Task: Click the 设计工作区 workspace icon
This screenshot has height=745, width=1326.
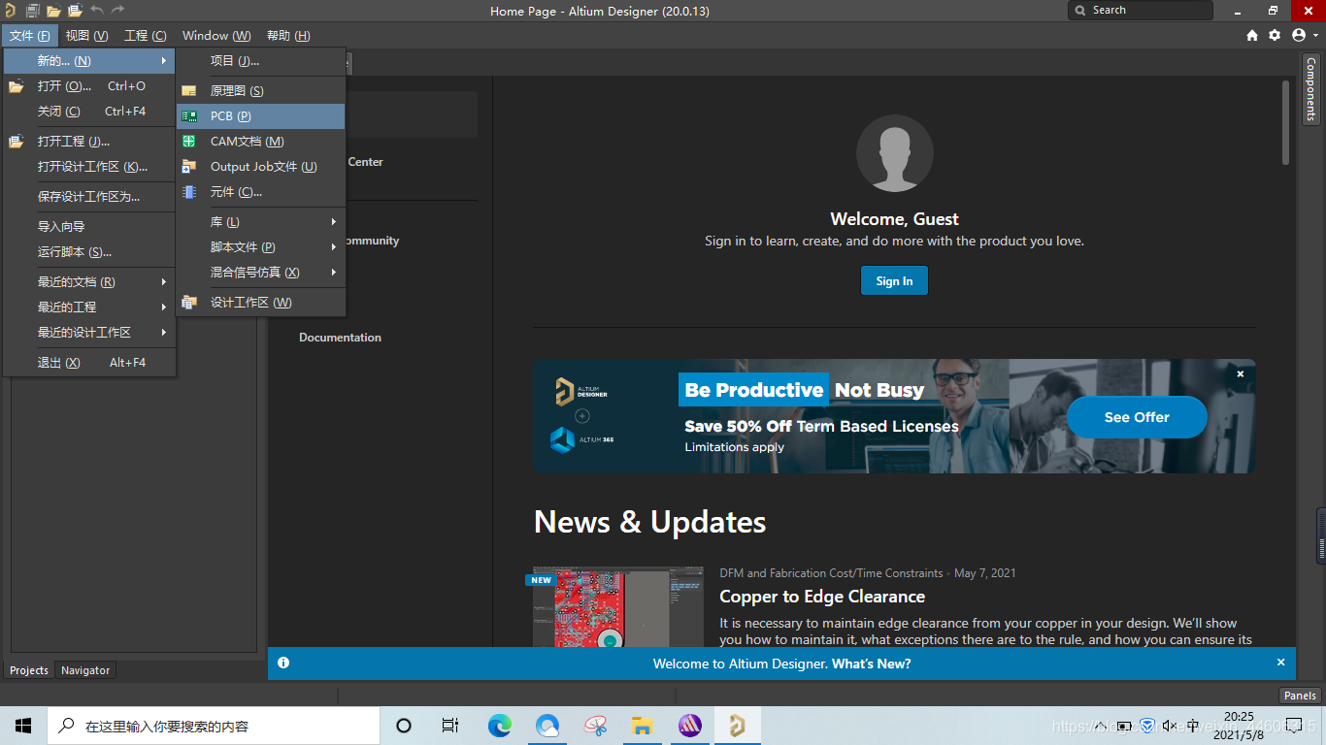Action: pyautogui.click(x=189, y=303)
